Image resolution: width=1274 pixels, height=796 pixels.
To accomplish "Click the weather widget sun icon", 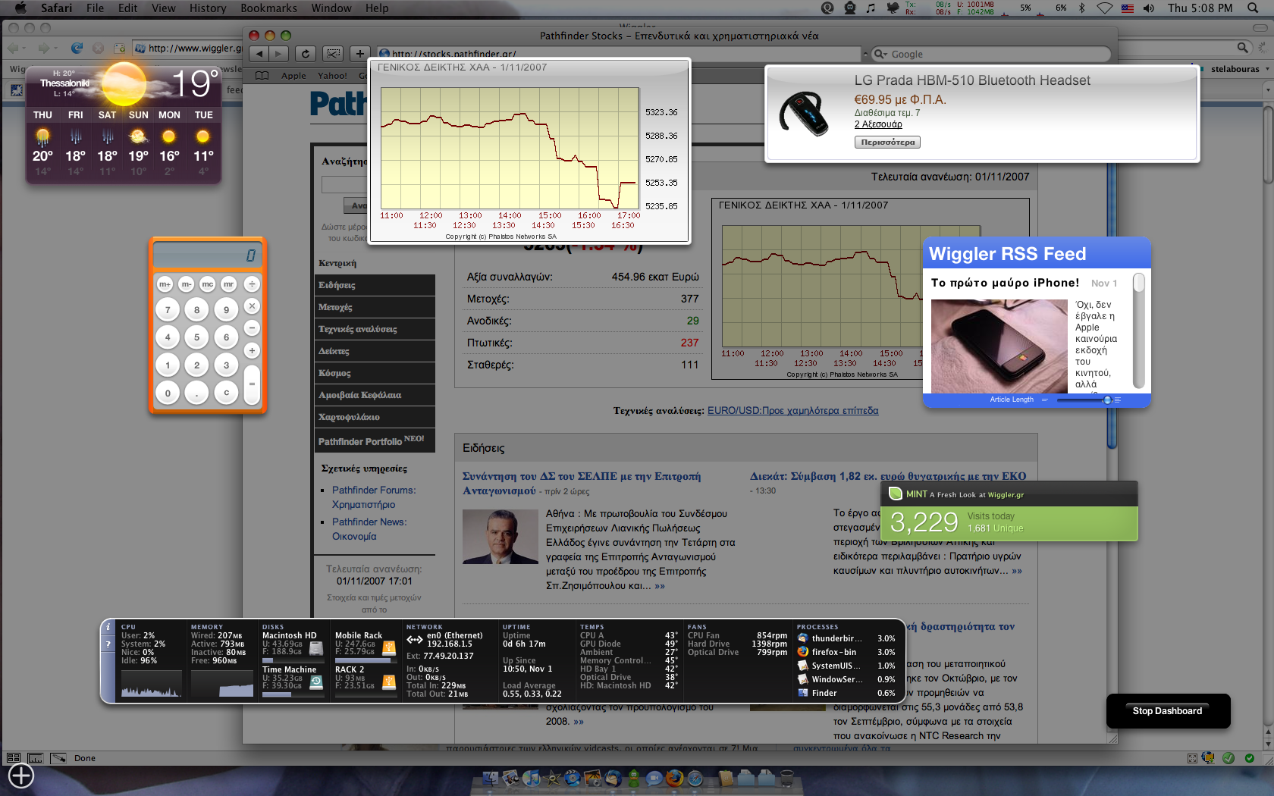I will pos(124,83).
